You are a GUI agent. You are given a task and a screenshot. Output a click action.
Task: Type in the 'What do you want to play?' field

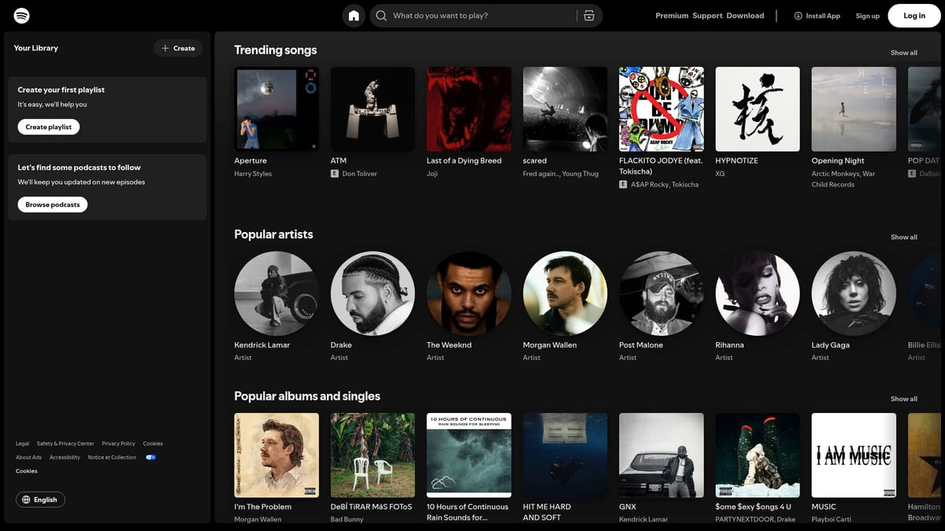[480, 16]
